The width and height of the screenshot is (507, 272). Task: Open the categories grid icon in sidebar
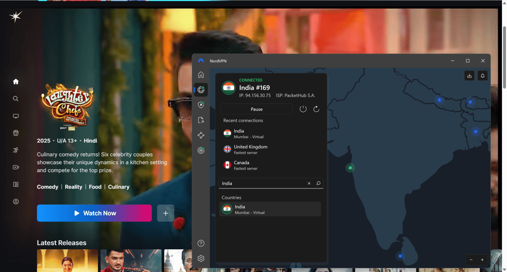click(x=15, y=184)
